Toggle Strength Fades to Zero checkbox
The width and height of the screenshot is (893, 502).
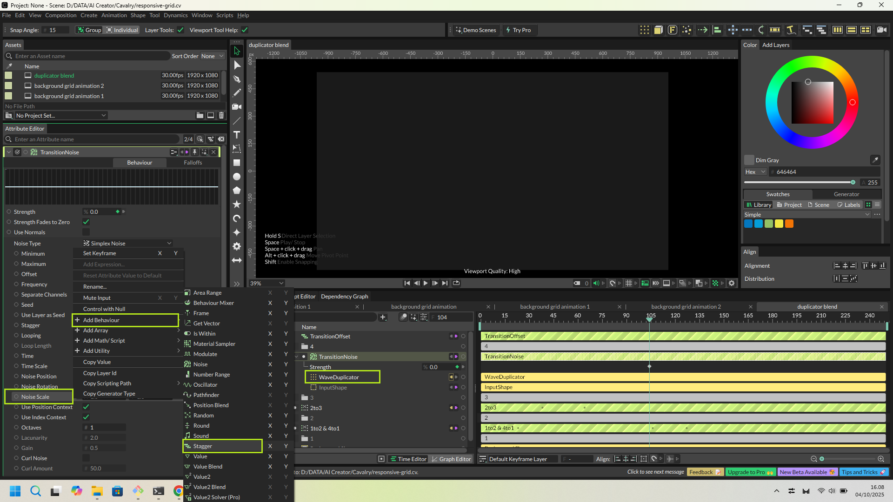[86, 222]
